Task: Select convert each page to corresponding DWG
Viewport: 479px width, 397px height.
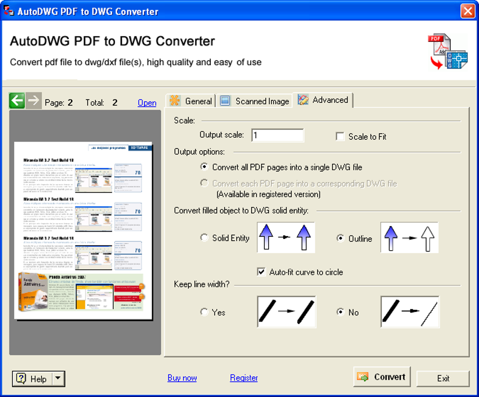Action: tap(204, 183)
